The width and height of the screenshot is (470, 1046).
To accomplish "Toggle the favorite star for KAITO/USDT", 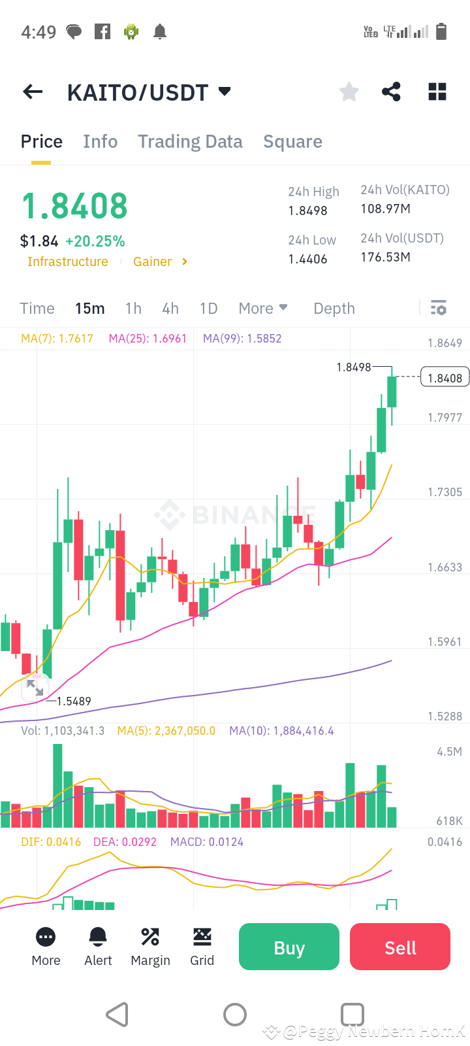I will (x=349, y=92).
